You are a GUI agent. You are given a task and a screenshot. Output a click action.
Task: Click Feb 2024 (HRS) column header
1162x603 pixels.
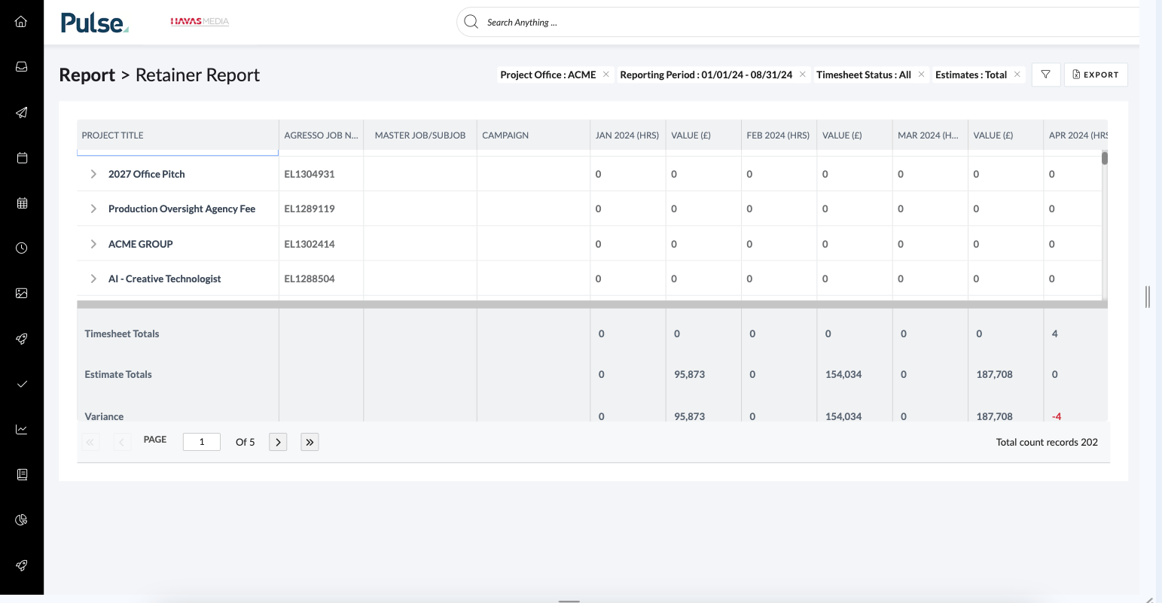778,136
